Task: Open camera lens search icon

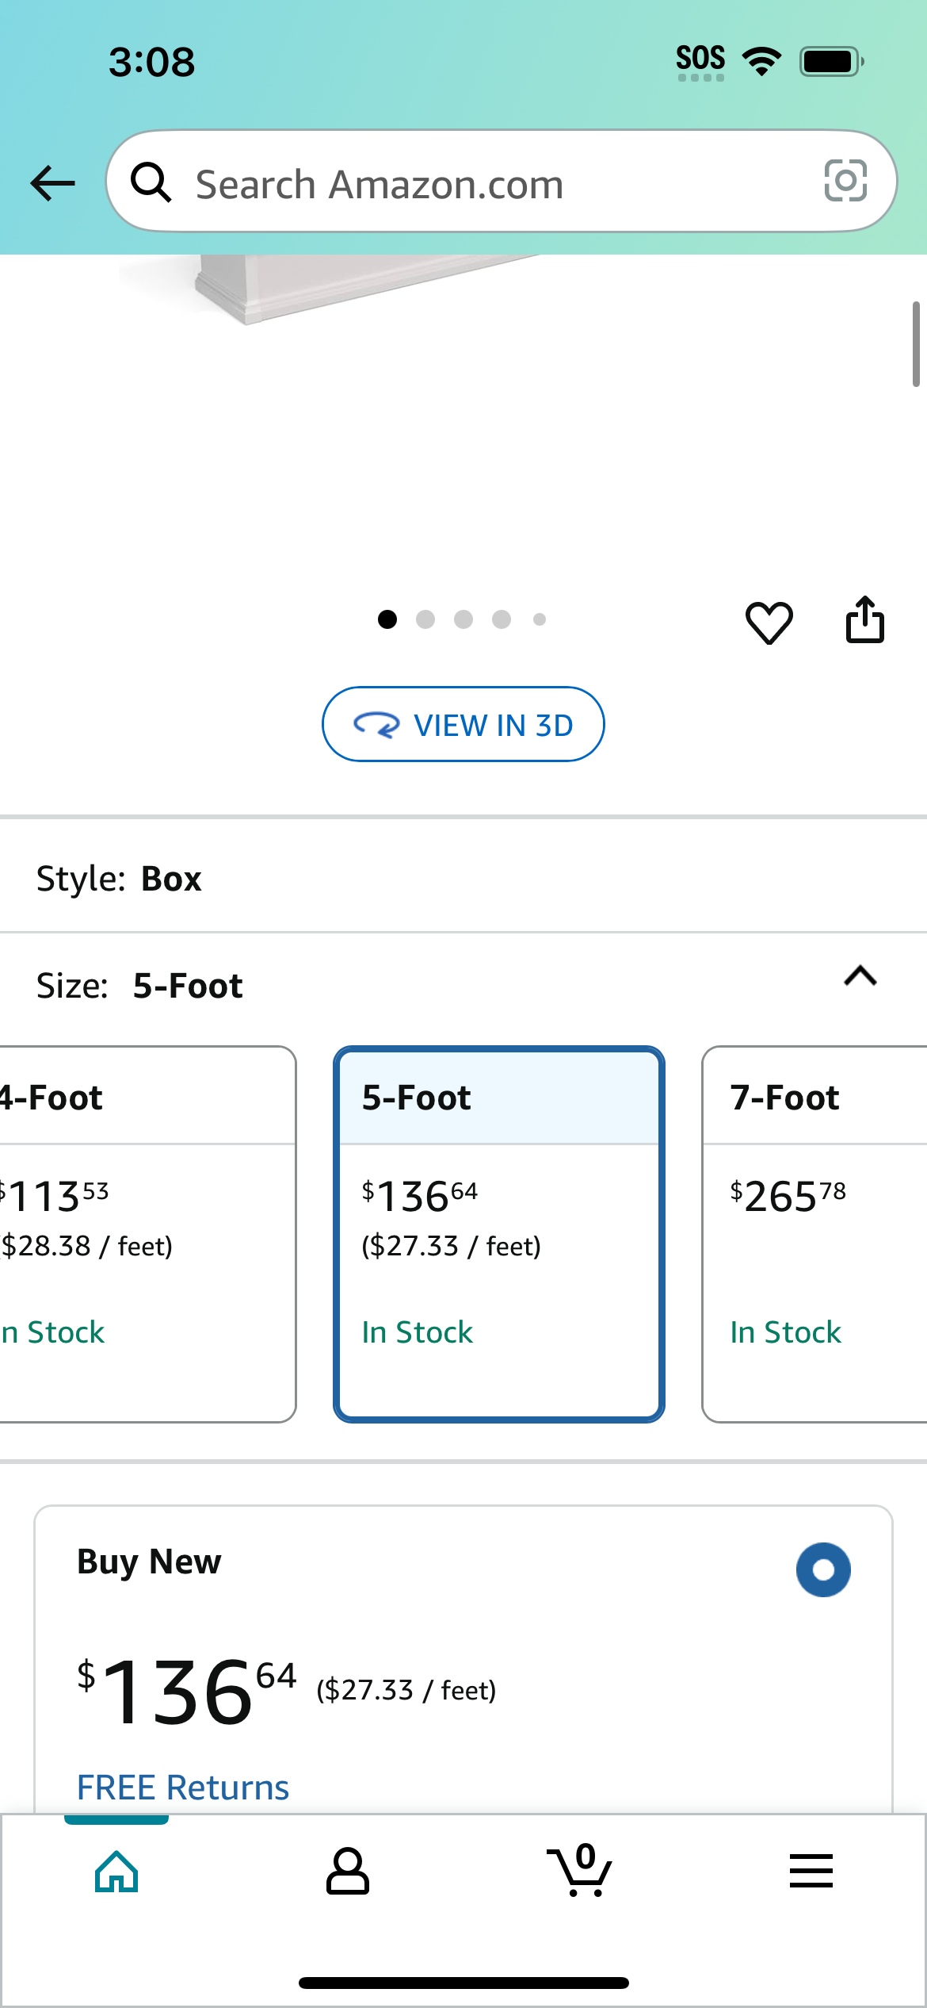Action: click(845, 181)
